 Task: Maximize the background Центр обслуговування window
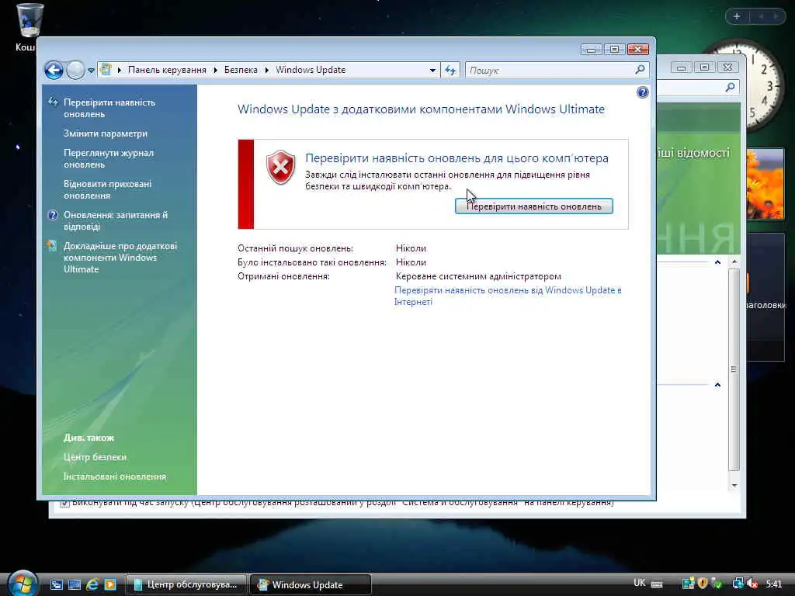[704, 67]
